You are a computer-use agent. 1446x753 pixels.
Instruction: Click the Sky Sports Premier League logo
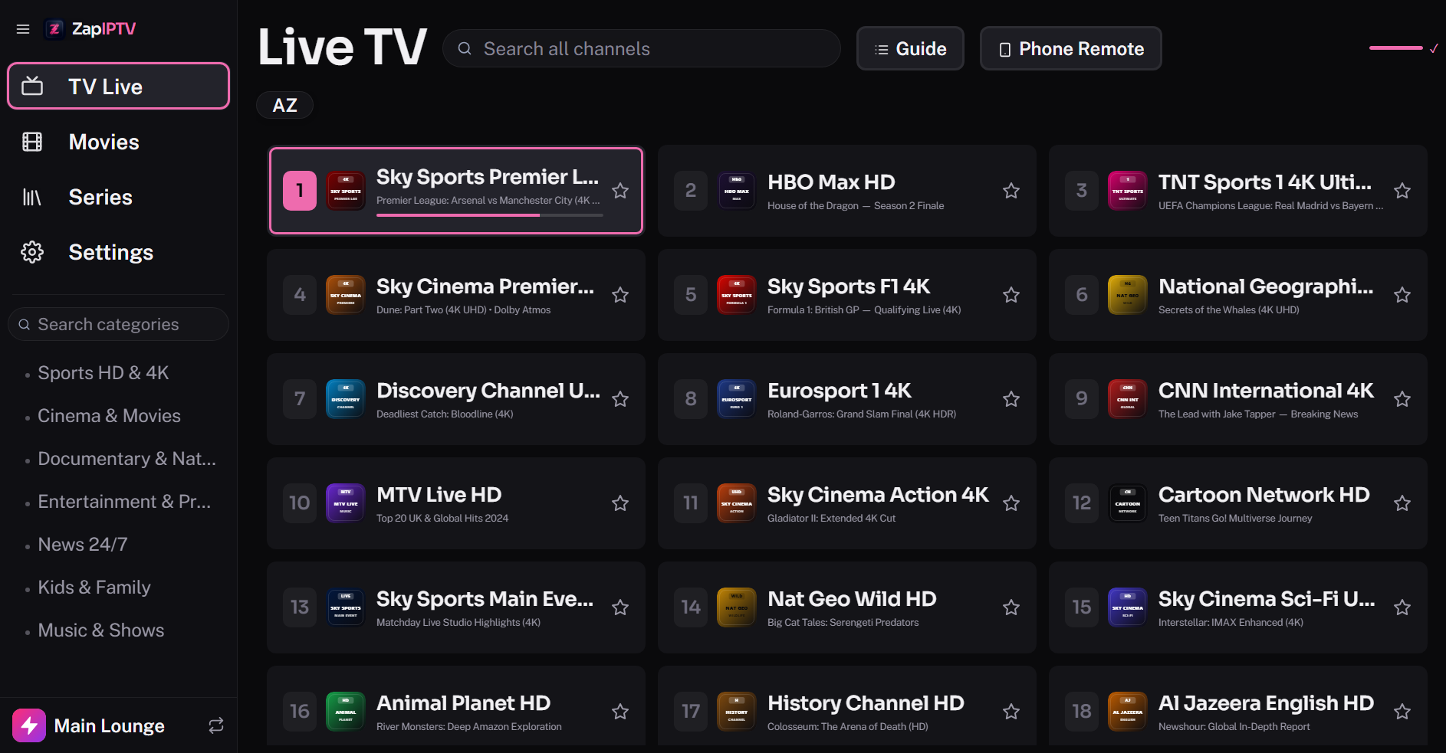click(x=346, y=191)
